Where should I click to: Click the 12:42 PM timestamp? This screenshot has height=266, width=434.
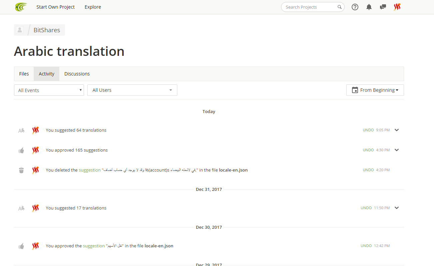tap(382, 246)
